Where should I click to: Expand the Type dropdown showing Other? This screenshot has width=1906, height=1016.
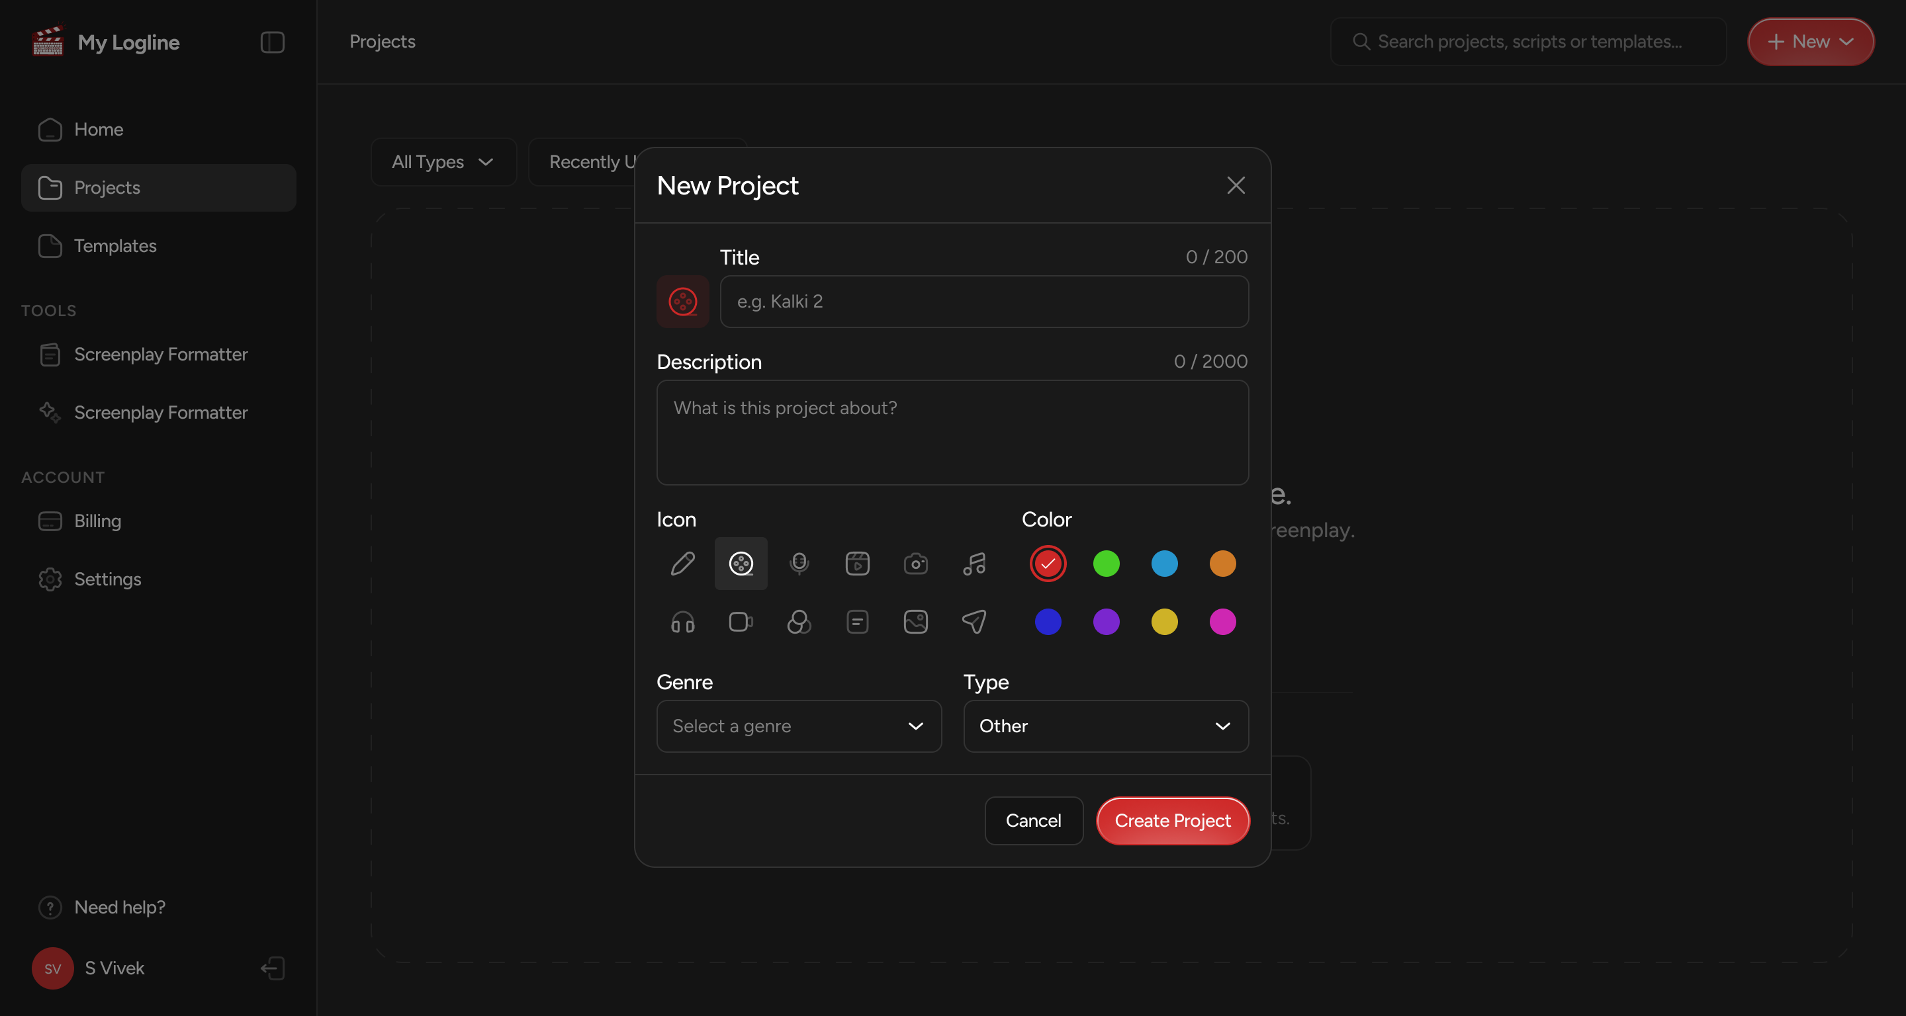(1106, 726)
